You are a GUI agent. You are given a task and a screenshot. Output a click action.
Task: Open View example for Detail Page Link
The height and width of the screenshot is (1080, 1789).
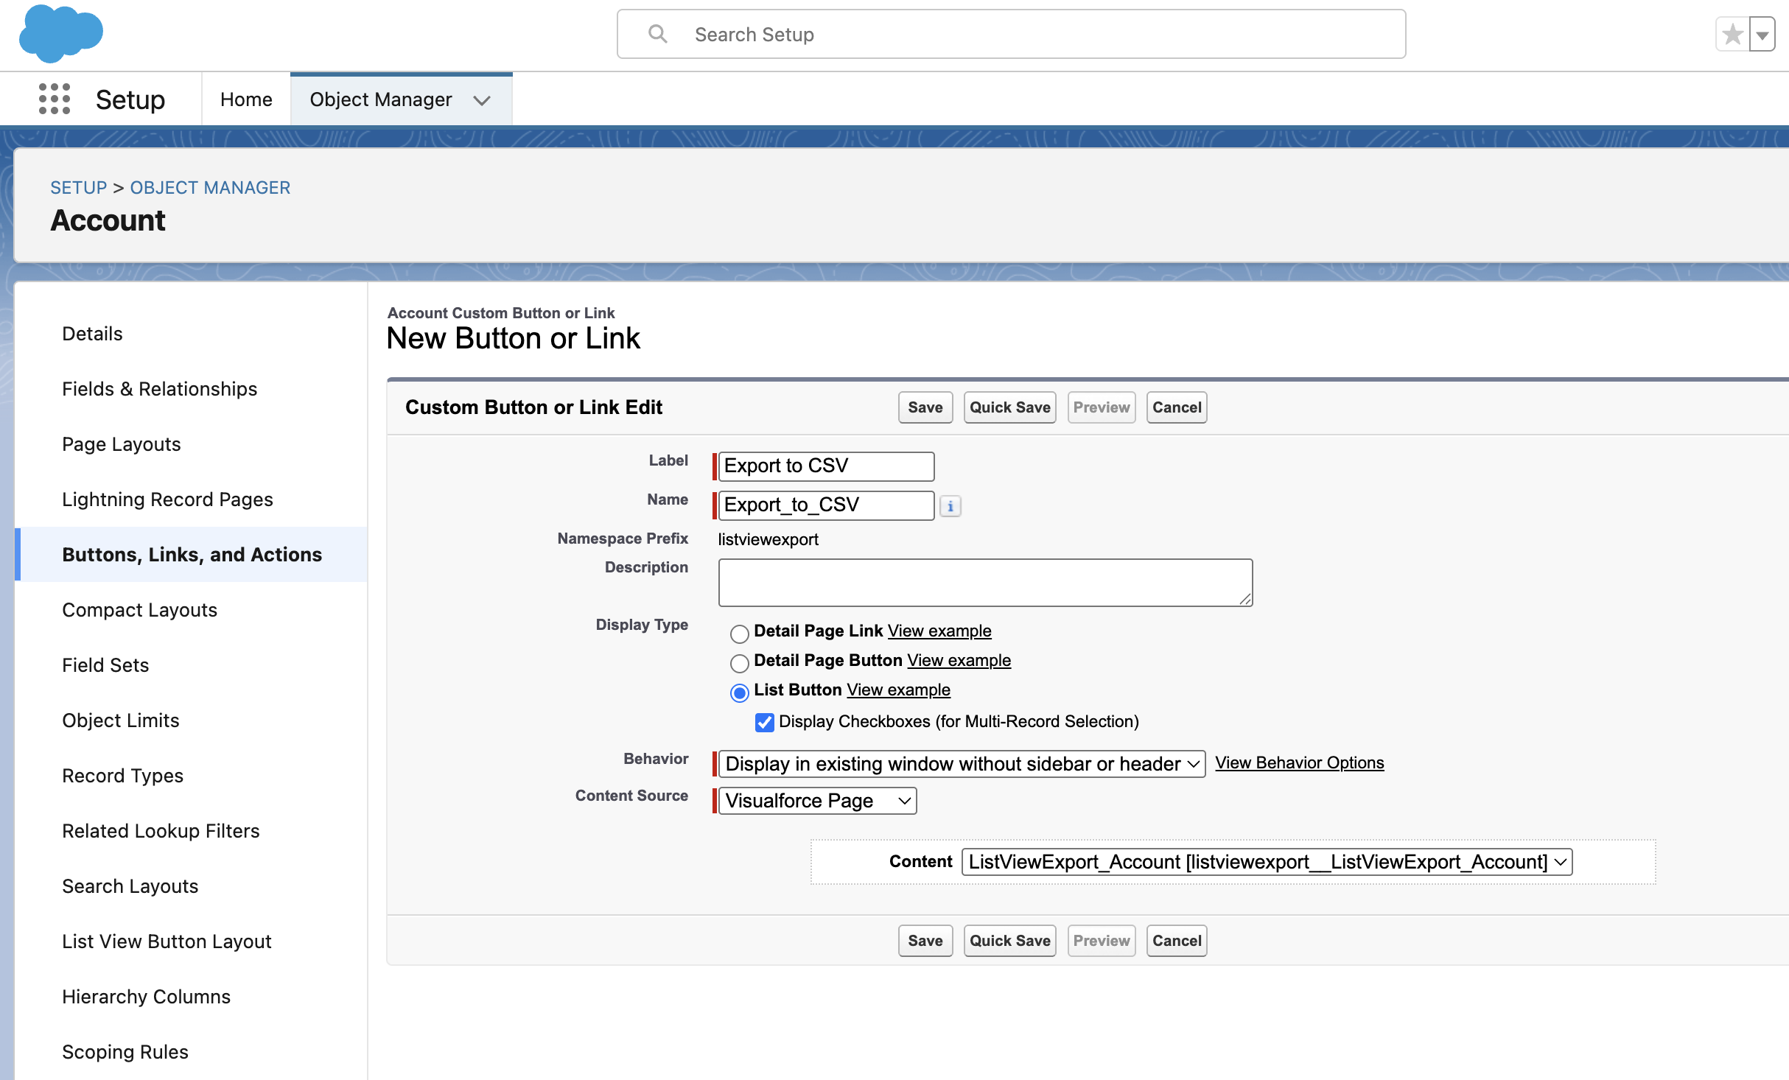click(939, 631)
